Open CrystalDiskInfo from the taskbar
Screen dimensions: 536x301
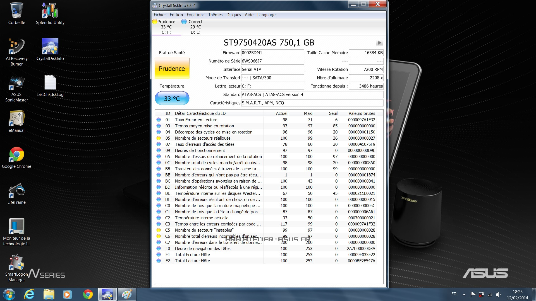point(107,294)
